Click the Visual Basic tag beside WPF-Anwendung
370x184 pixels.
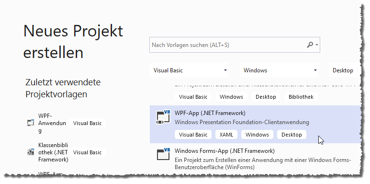(87, 123)
